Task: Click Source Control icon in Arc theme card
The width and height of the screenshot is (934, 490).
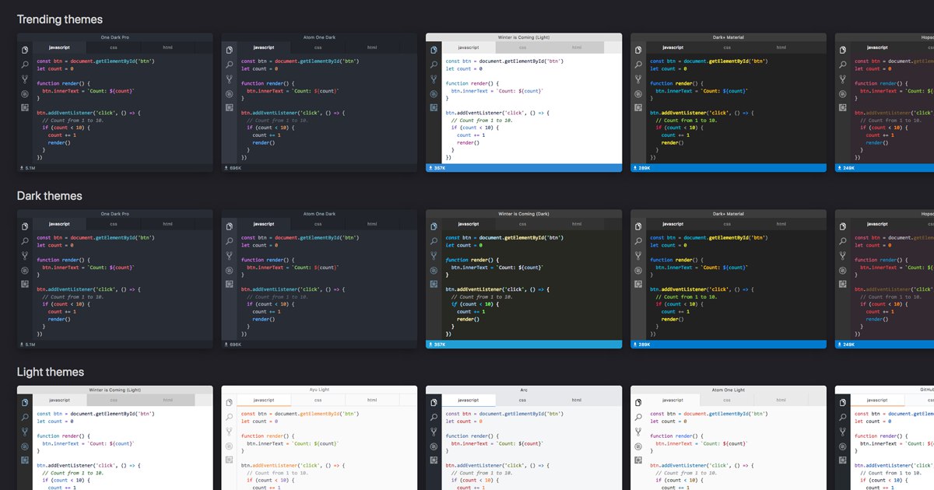Action: coord(434,432)
